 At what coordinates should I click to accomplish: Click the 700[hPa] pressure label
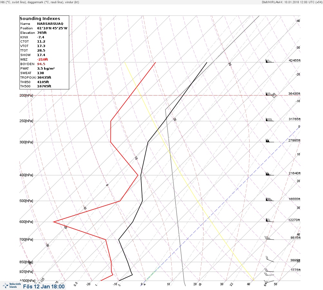coord(26,239)
